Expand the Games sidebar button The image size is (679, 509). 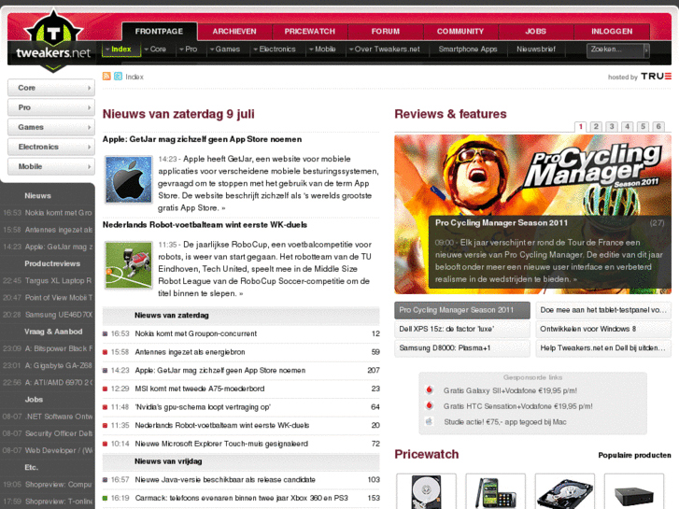click(51, 127)
